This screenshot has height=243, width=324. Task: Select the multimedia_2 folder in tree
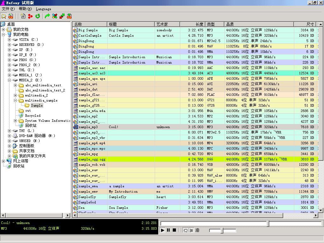click(x=36, y=95)
